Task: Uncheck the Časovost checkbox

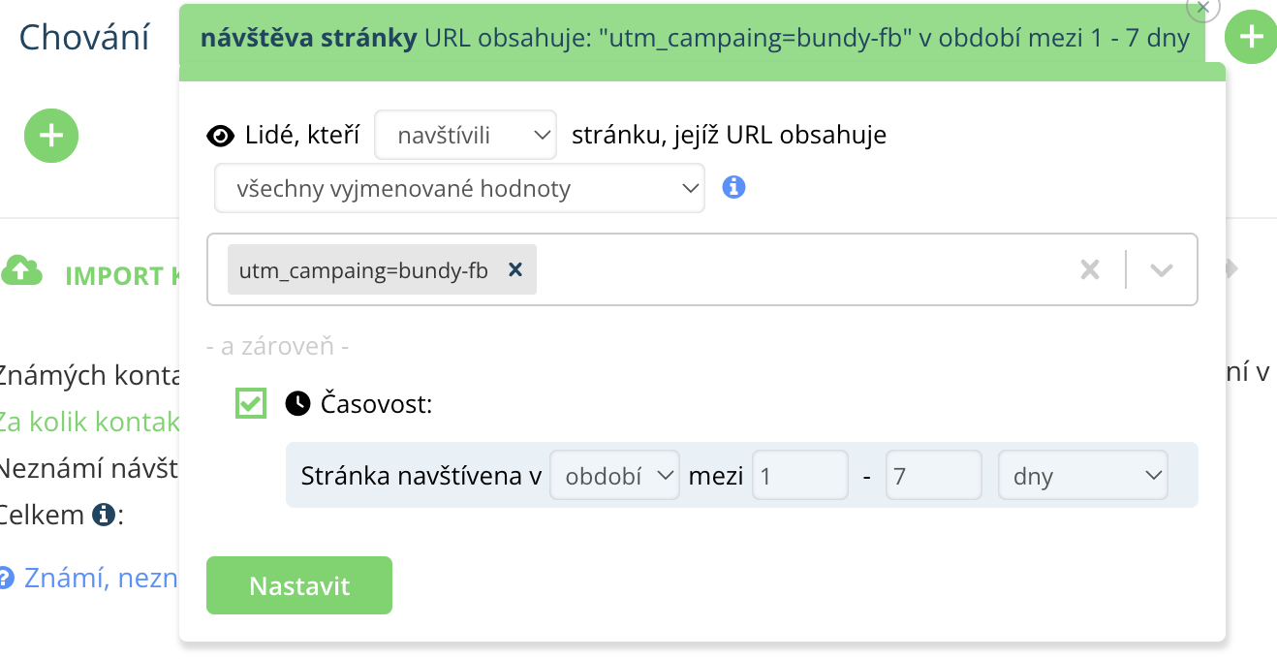Action: 251,403
